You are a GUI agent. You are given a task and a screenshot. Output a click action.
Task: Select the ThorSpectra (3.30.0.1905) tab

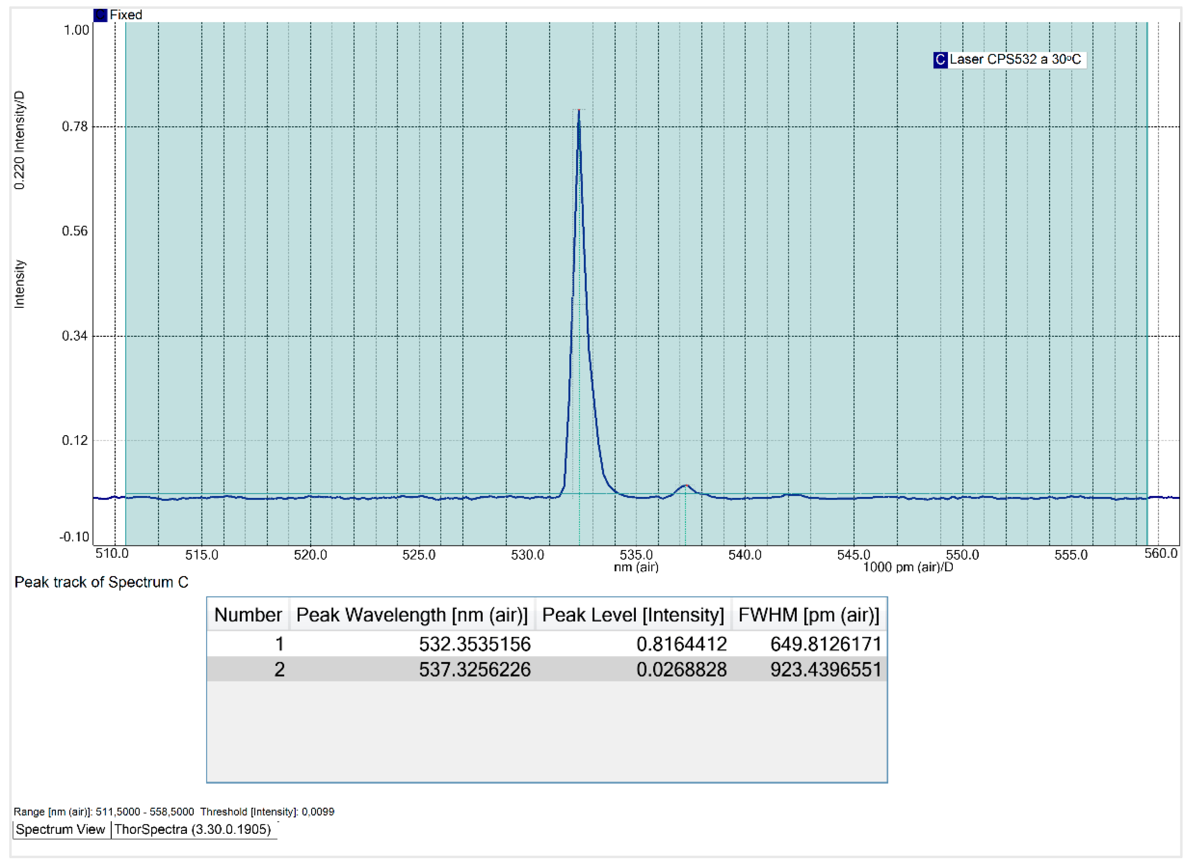click(x=193, y=829)
